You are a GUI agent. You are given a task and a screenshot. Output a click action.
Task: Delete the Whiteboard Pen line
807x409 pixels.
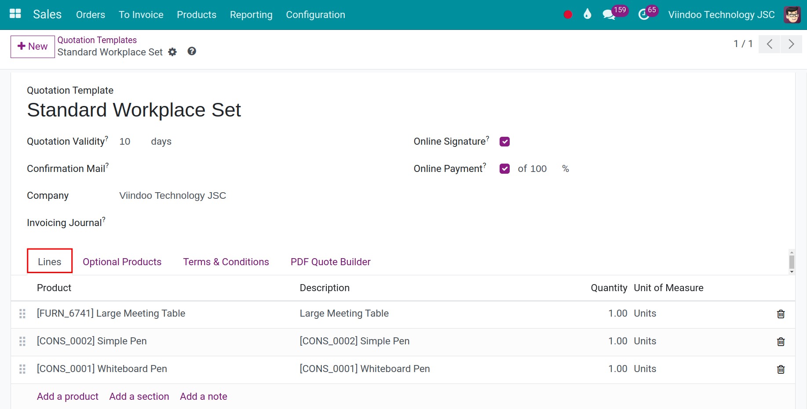coord(781,369)
